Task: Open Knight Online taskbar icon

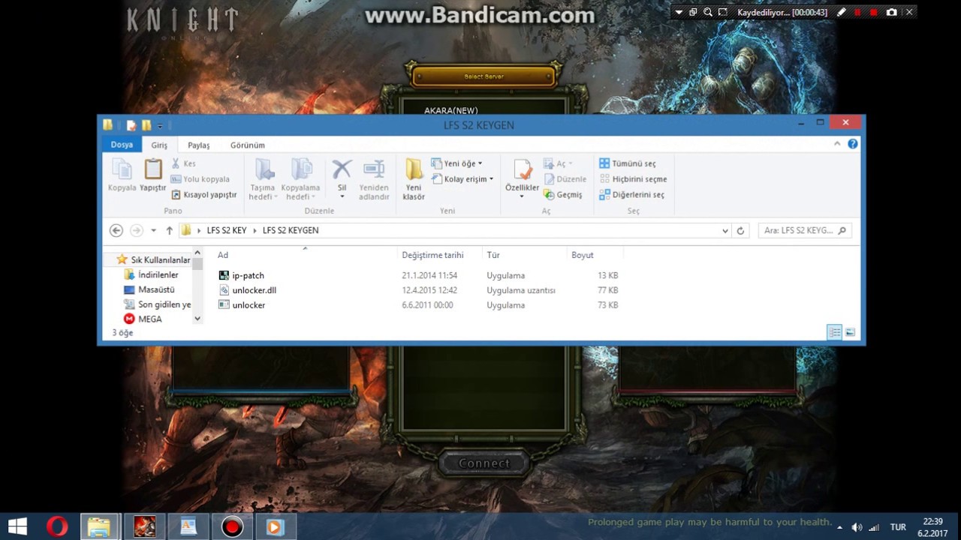Action: pos(144,527)
